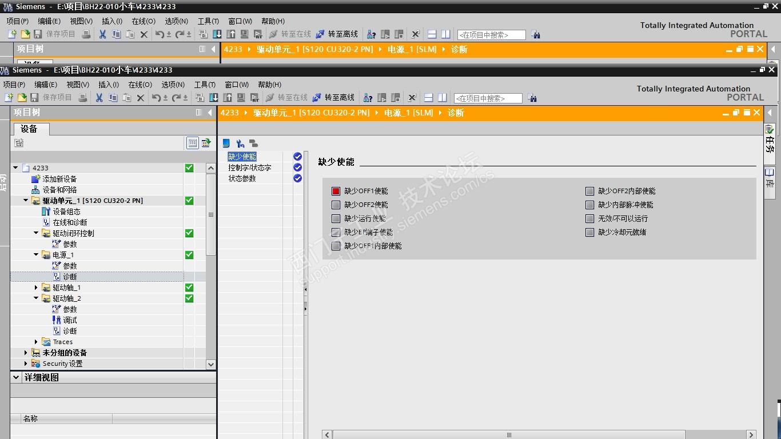The height and width of the screenshot is (439, 781).
Task: Expand the Traces folder
Action: click(36, 342)
